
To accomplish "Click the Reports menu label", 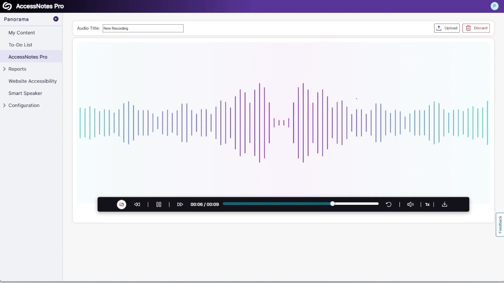I will 17,69.
